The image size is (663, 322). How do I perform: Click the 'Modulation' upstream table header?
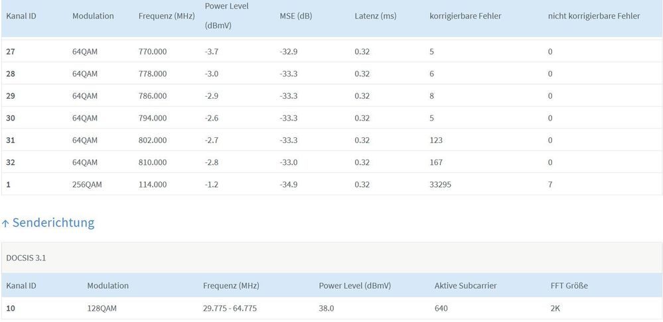tap(108, 286)
